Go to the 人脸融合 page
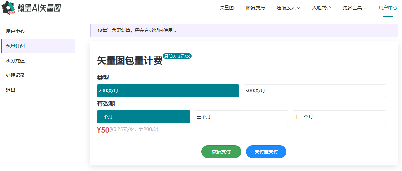The height and width of the screenshot is (171, 402). (321, 8)
